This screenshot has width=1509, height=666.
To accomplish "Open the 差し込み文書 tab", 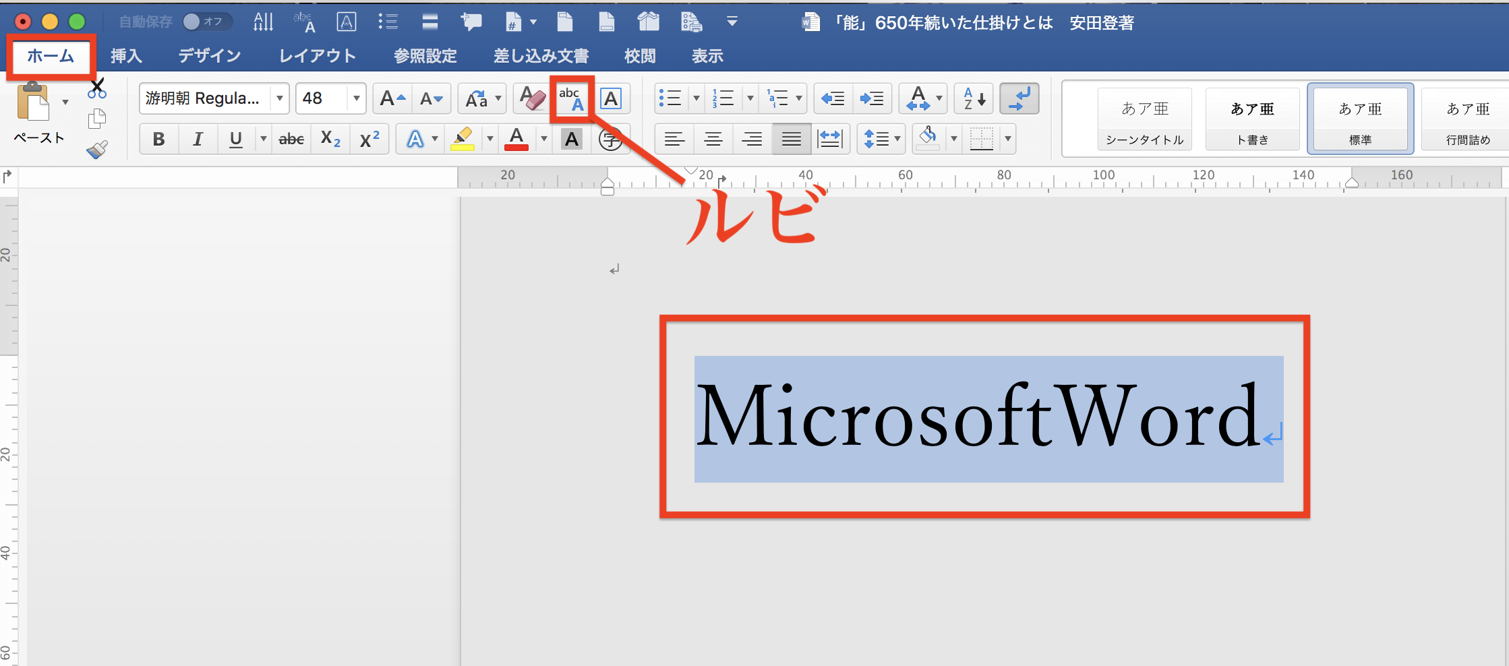I will coord(541,56).
